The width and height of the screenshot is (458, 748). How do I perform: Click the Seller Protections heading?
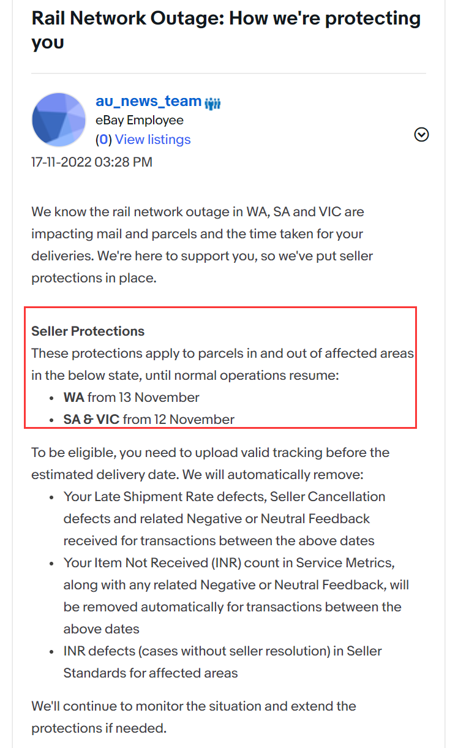[x=88, y=331]
